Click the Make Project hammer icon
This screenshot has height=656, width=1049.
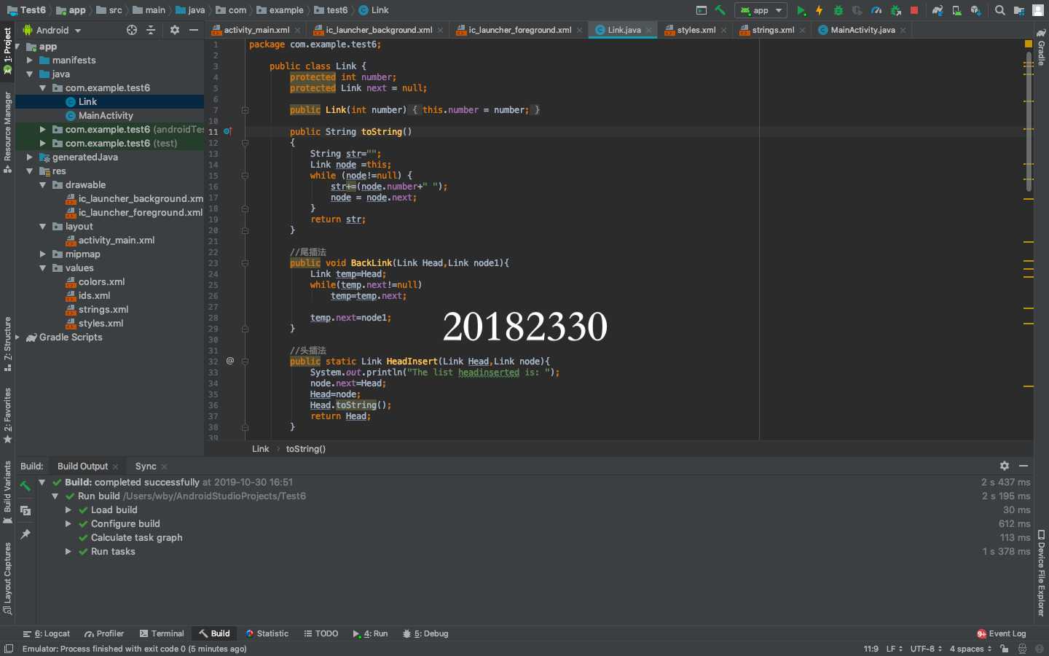(x=720, y=10)
